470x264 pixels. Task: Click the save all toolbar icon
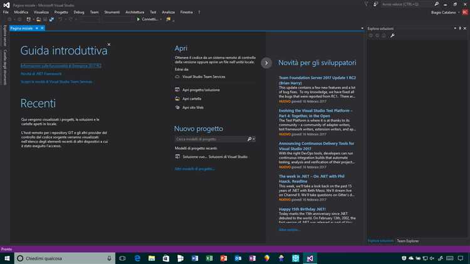coord(51,19)
